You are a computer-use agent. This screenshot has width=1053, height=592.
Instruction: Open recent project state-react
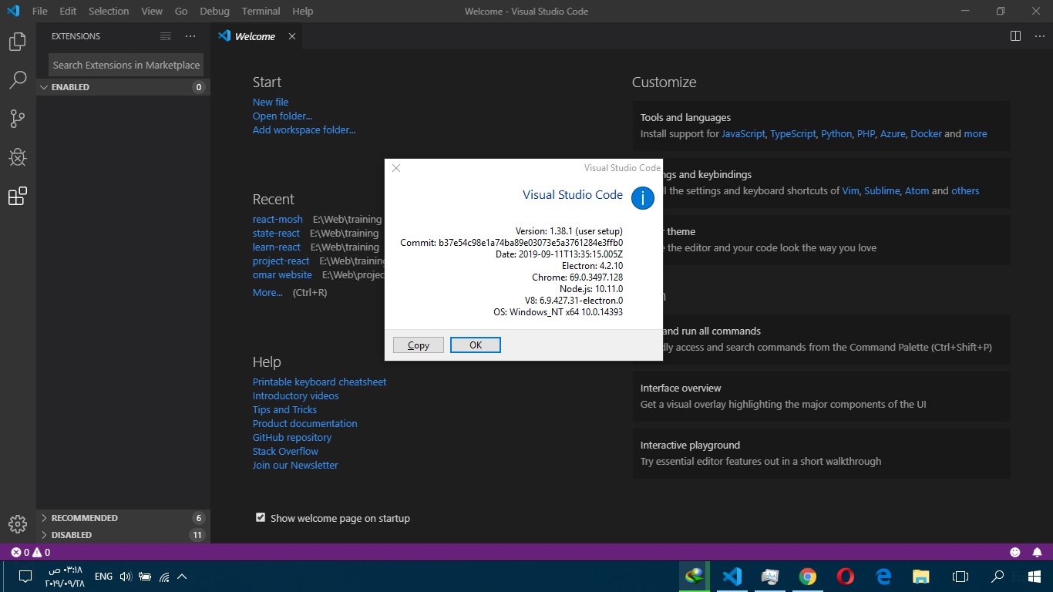[276, 233]
